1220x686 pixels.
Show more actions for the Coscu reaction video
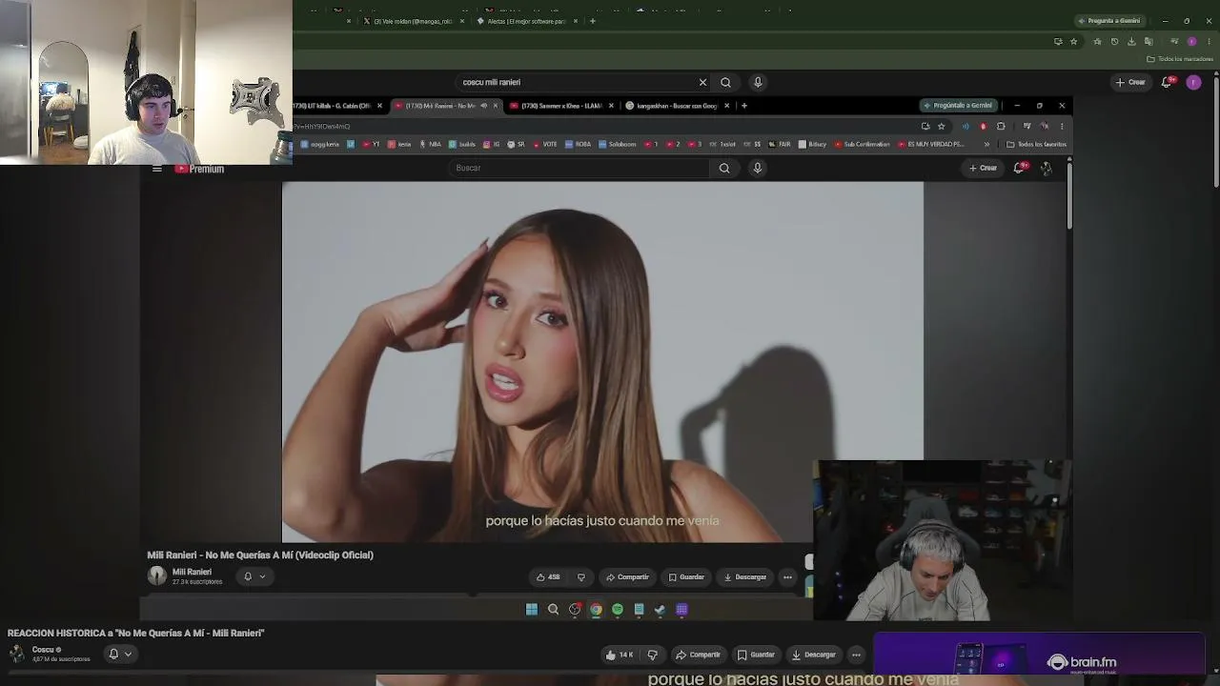click(x=856, y=655)
